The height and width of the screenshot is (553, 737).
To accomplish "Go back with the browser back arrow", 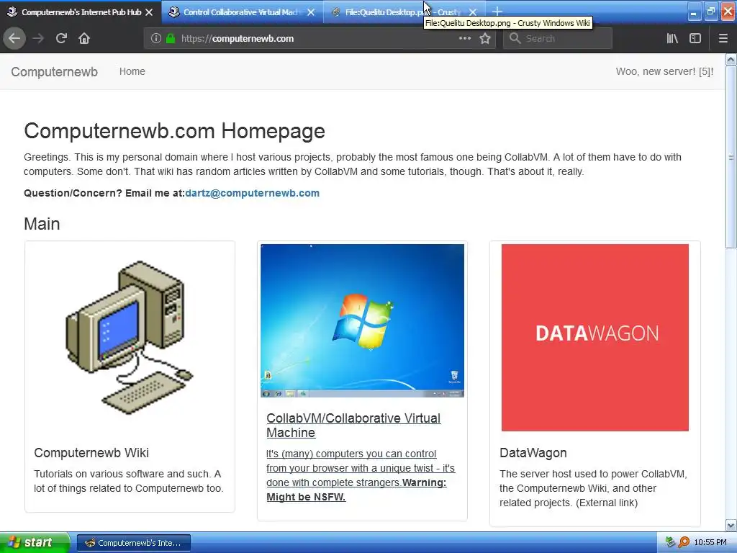I will [14, 39].
